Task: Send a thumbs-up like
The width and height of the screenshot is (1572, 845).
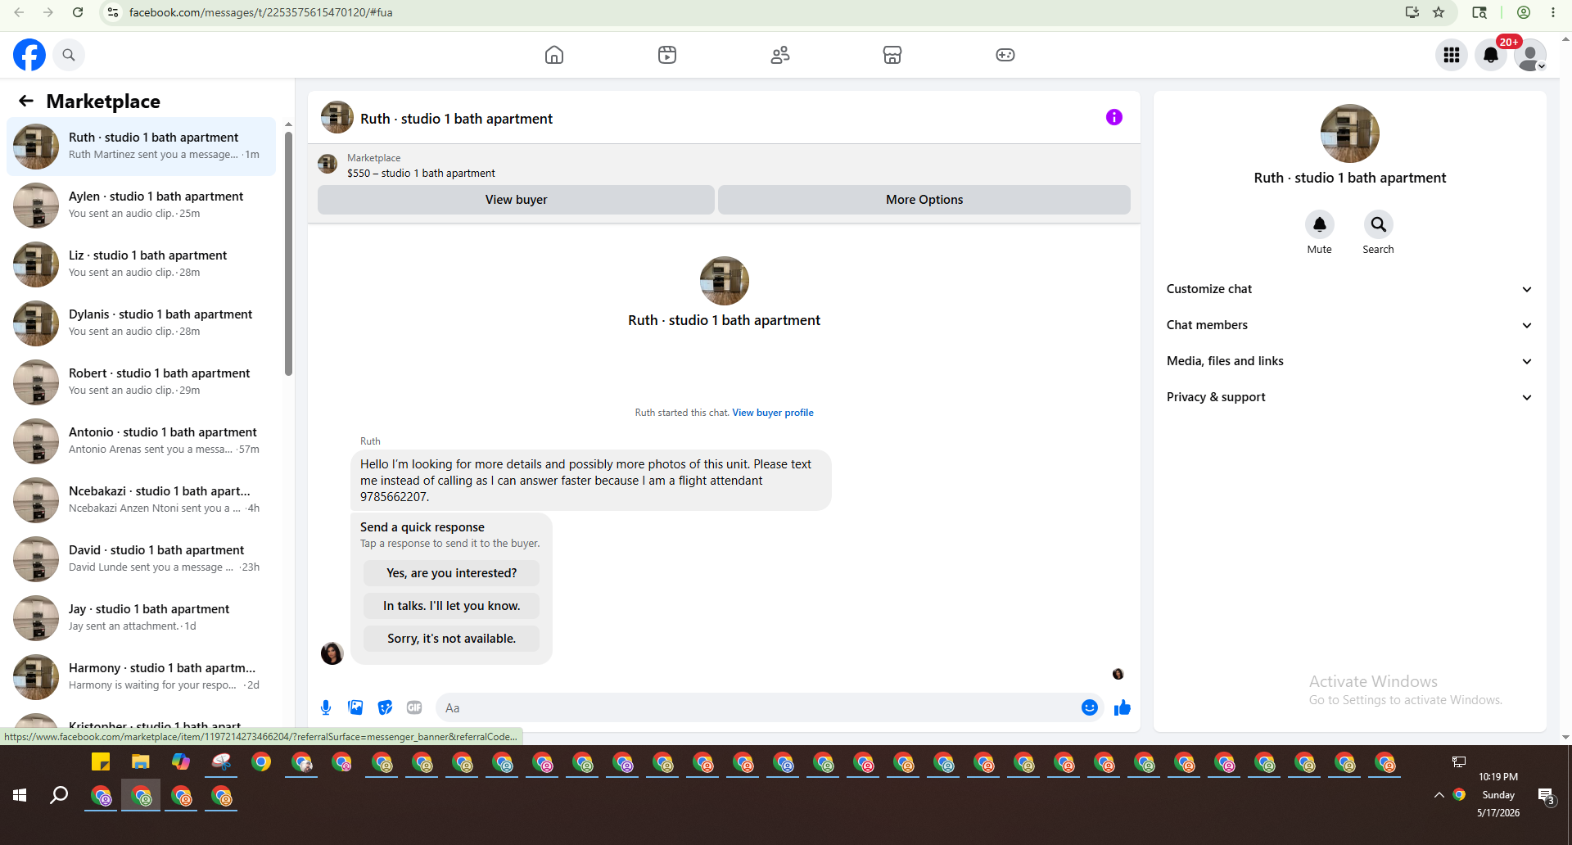Action: 1123,707
